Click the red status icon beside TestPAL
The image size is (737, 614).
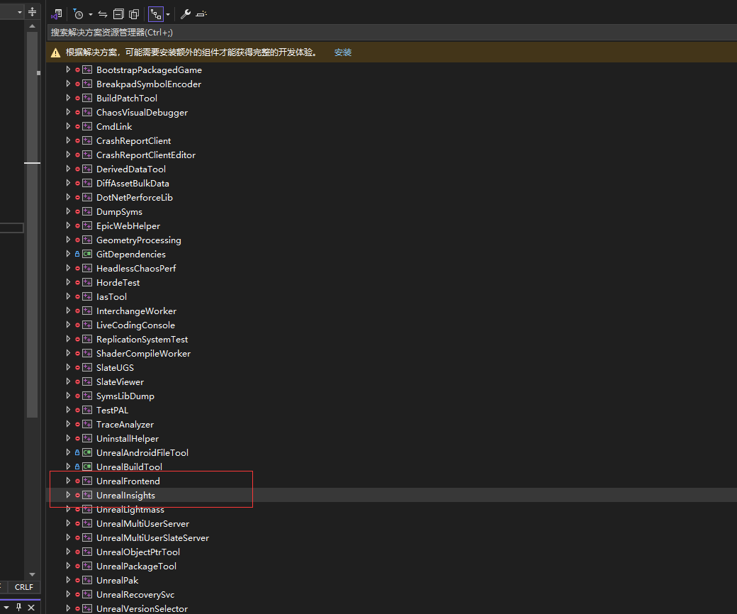(x=77, y=410)
